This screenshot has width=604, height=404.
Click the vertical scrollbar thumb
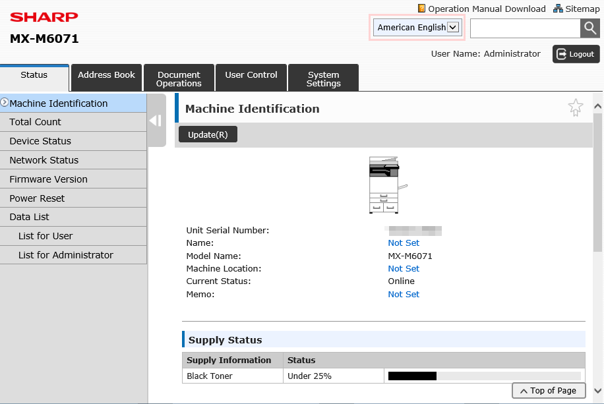(x=597, y=183)
